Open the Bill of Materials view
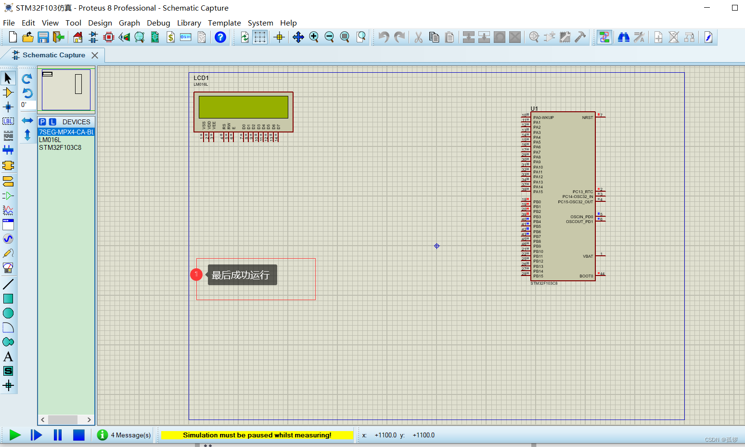 (x=170, y=37)
